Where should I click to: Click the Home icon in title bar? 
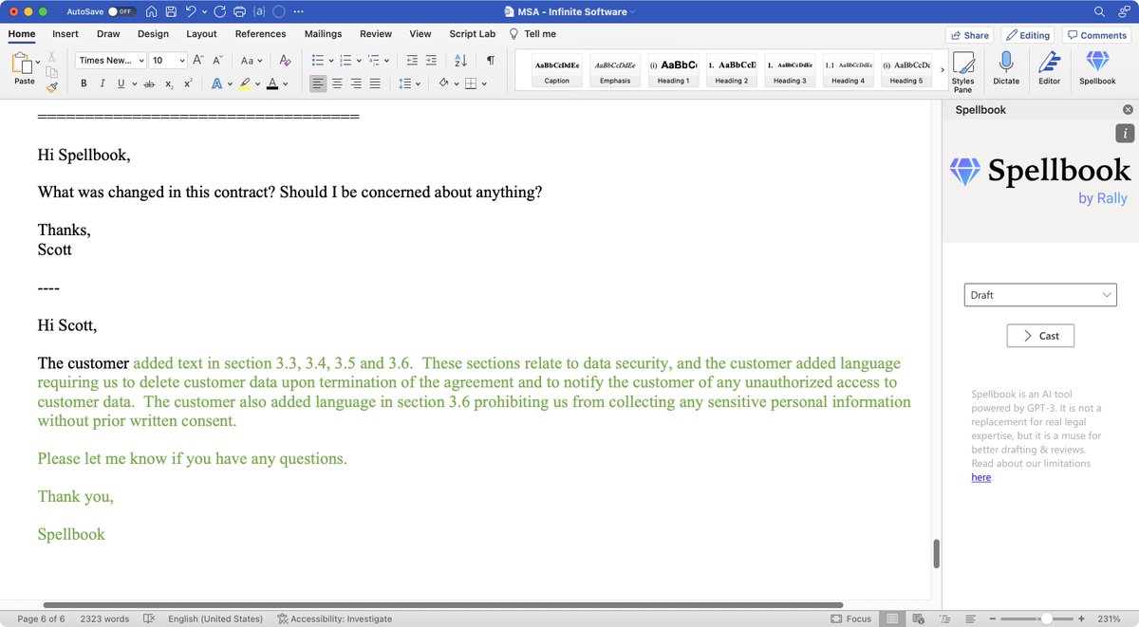pyautogui.click(x=150, y=11)
